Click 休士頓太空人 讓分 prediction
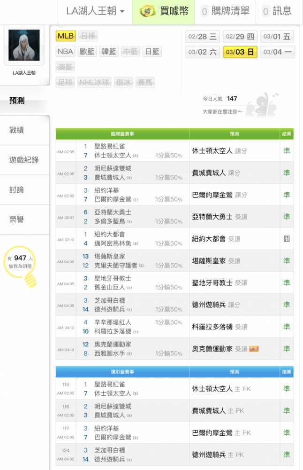303x470 pixels. (x=220, y=151)
